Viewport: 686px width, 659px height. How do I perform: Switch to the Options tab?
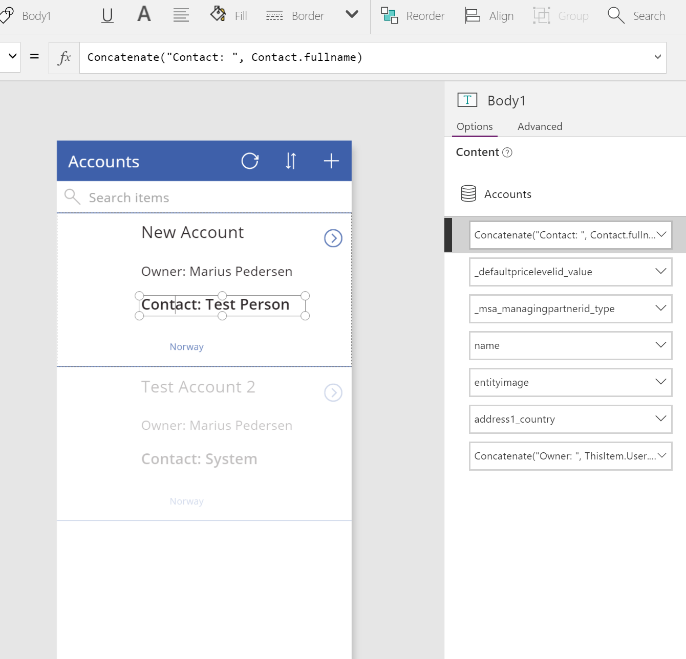click(475, 126)
